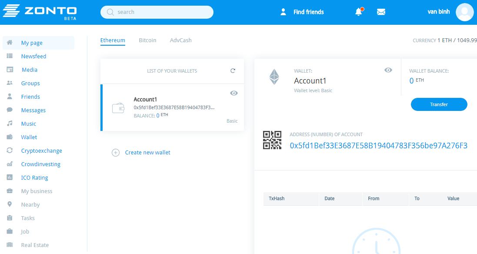Viewport: 477px width, 254px height.
Task: Click the To column header
Action: [417, 198]
